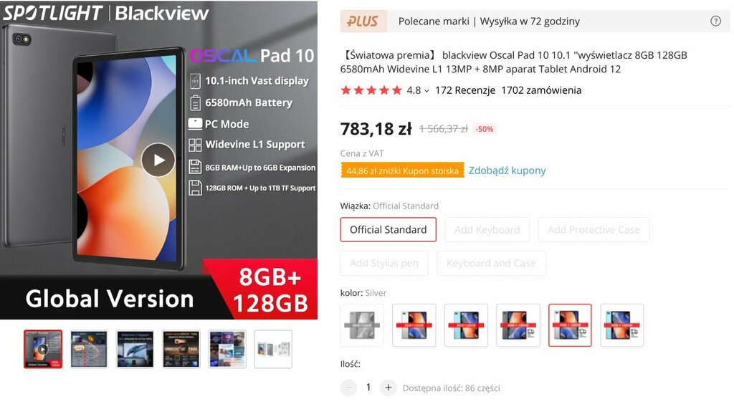Choose the Add Keyboard bundle option

pos(487,230)
